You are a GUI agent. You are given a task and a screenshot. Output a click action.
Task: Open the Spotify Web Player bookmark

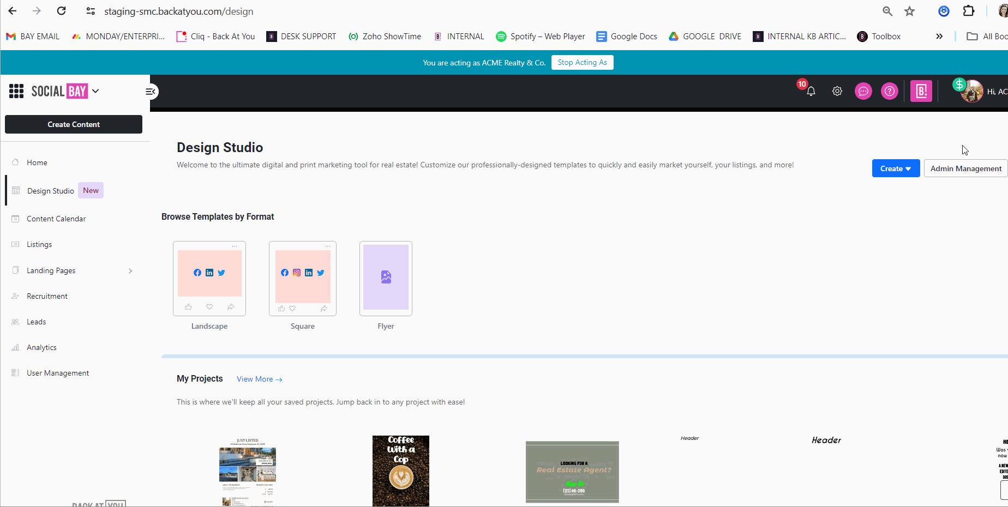[540, 37]
